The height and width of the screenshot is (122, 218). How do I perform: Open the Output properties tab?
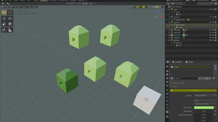pyautogui.click(x=167, y=75)
